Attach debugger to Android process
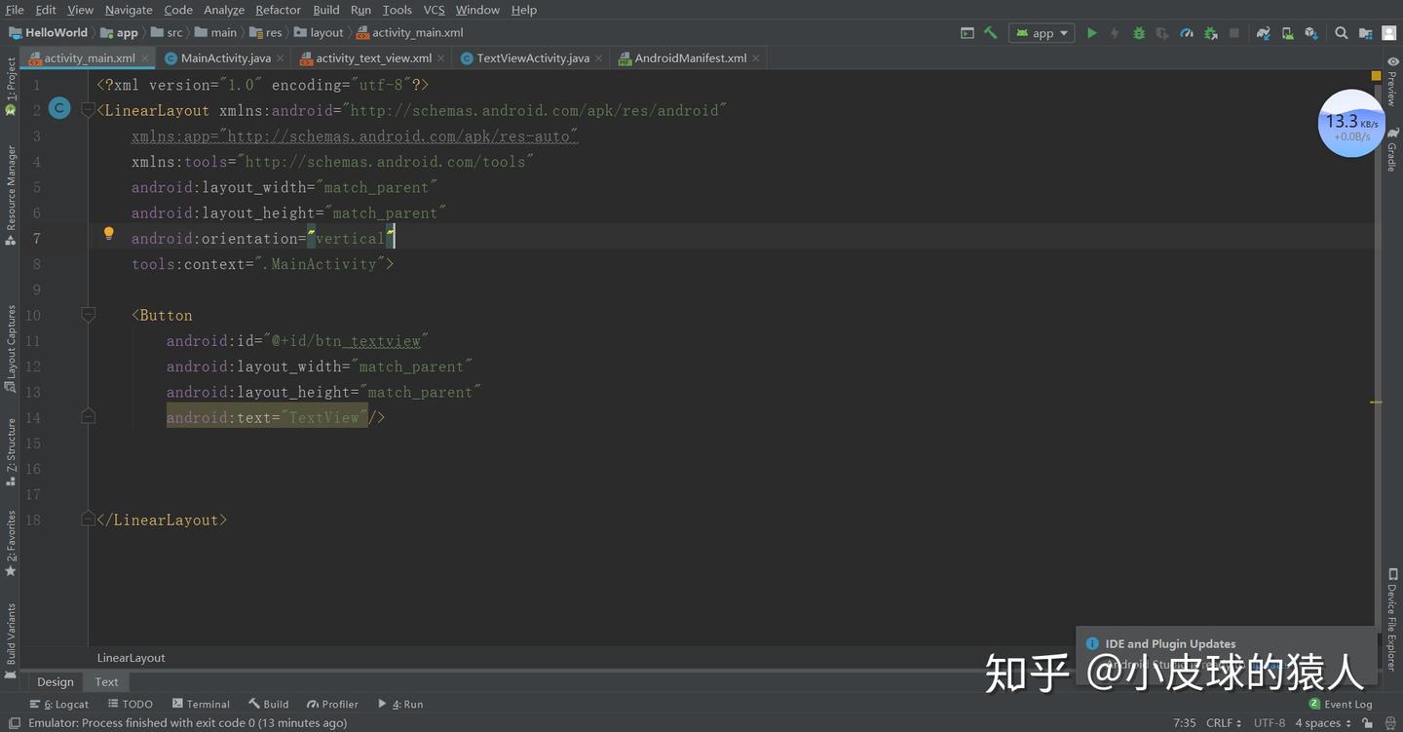The image size is (1403, 732). tap(1210, 33)
